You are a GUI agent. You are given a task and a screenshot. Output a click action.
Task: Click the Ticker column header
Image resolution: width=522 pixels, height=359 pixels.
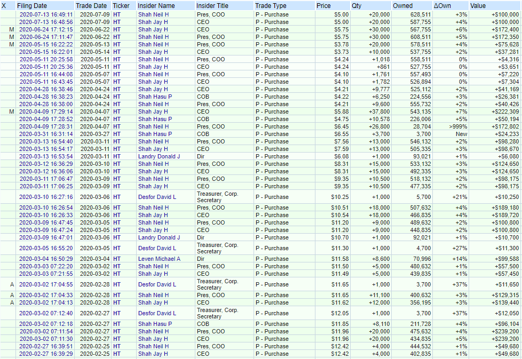coord(121,5)
